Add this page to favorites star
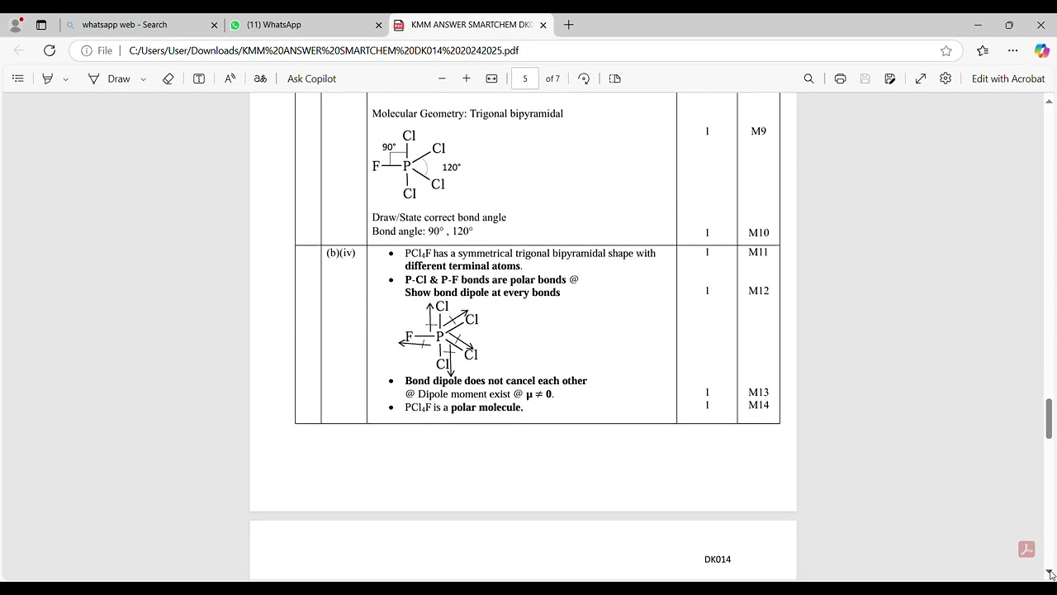This screenshot has width=1057, height=595. (946, 50)
